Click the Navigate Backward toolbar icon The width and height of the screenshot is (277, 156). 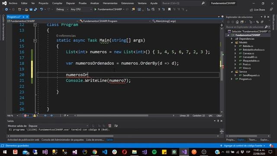pos(6,10)
